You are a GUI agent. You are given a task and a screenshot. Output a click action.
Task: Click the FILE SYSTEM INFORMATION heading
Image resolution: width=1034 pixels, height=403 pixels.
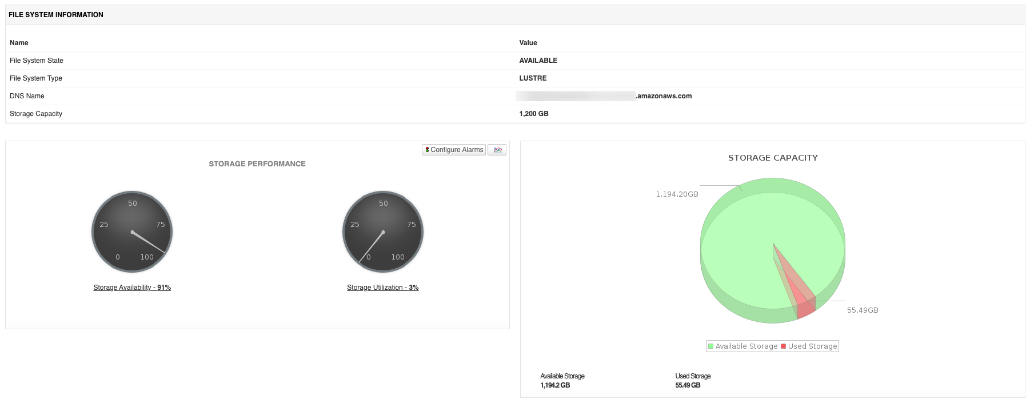pos(56,15)
